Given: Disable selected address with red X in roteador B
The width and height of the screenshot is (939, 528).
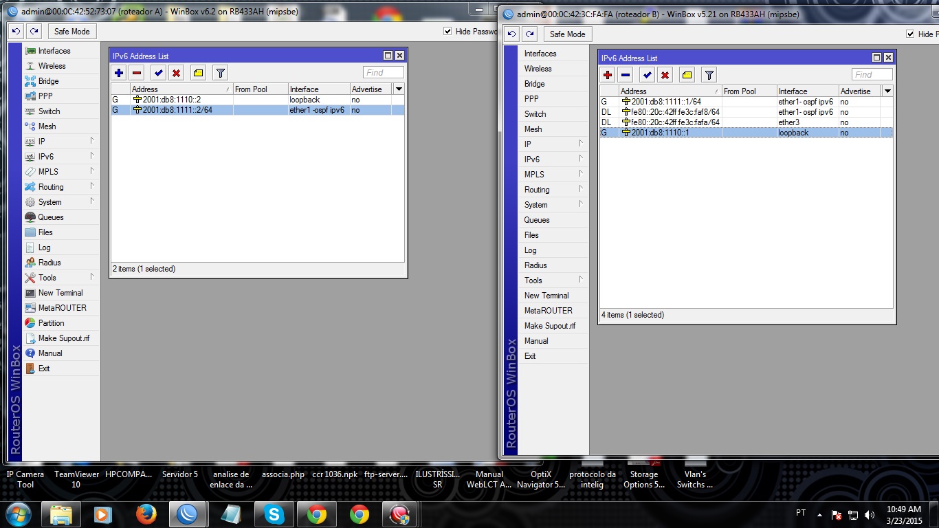Looking at the screenshot, I should click(x=665, y=75).
